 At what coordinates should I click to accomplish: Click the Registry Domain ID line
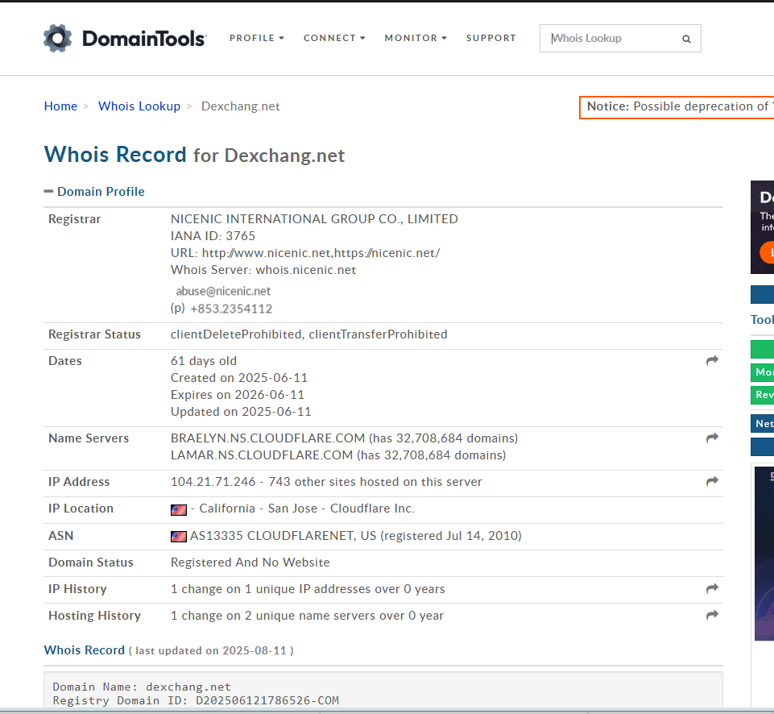pos(196,700)
